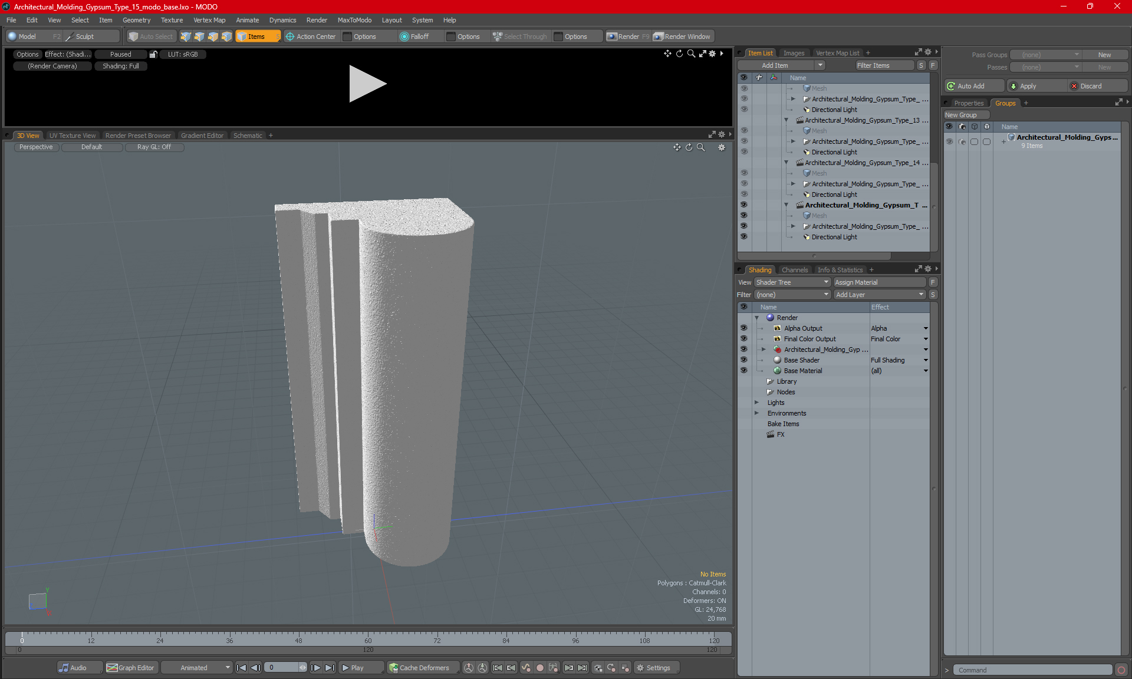Toggle visibility of Alpha Output layer
Image resolution: width=1132 pixels, height=679 pixels.
[x=743, y=328]
